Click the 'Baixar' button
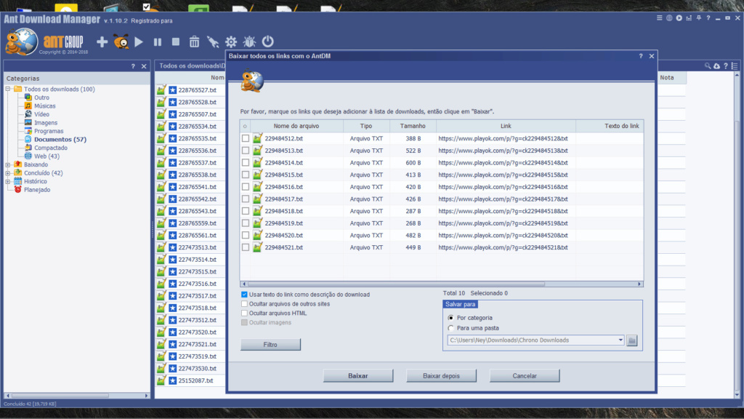Screen dimensions: 744x419 tap(358, 376)
